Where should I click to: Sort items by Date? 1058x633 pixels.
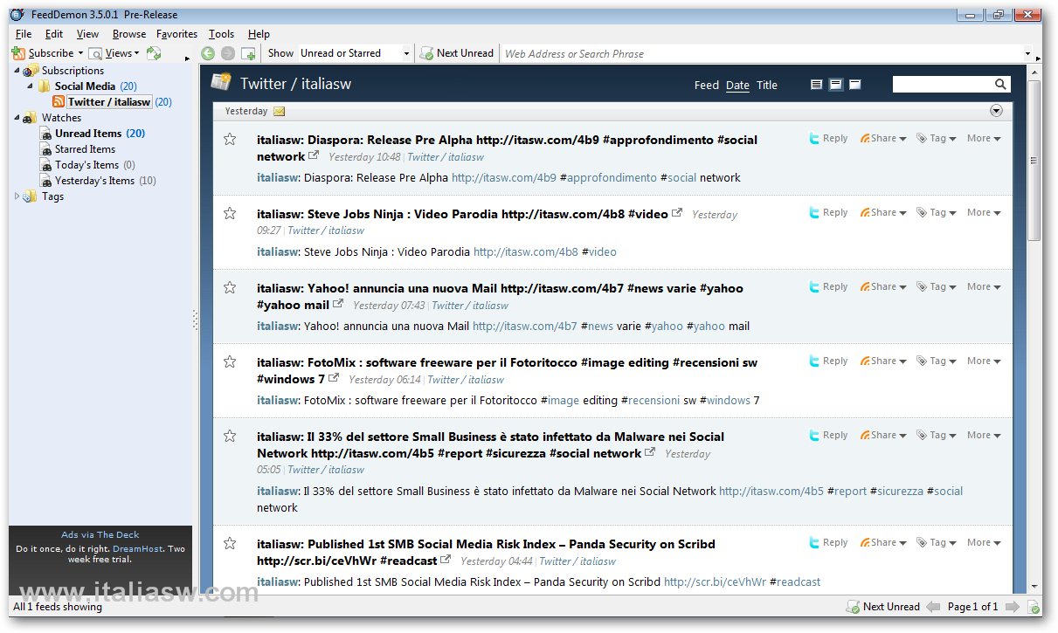click(x=737, y=86)
